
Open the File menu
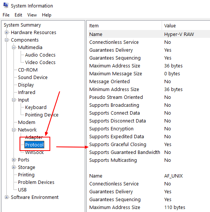[6, 15]
